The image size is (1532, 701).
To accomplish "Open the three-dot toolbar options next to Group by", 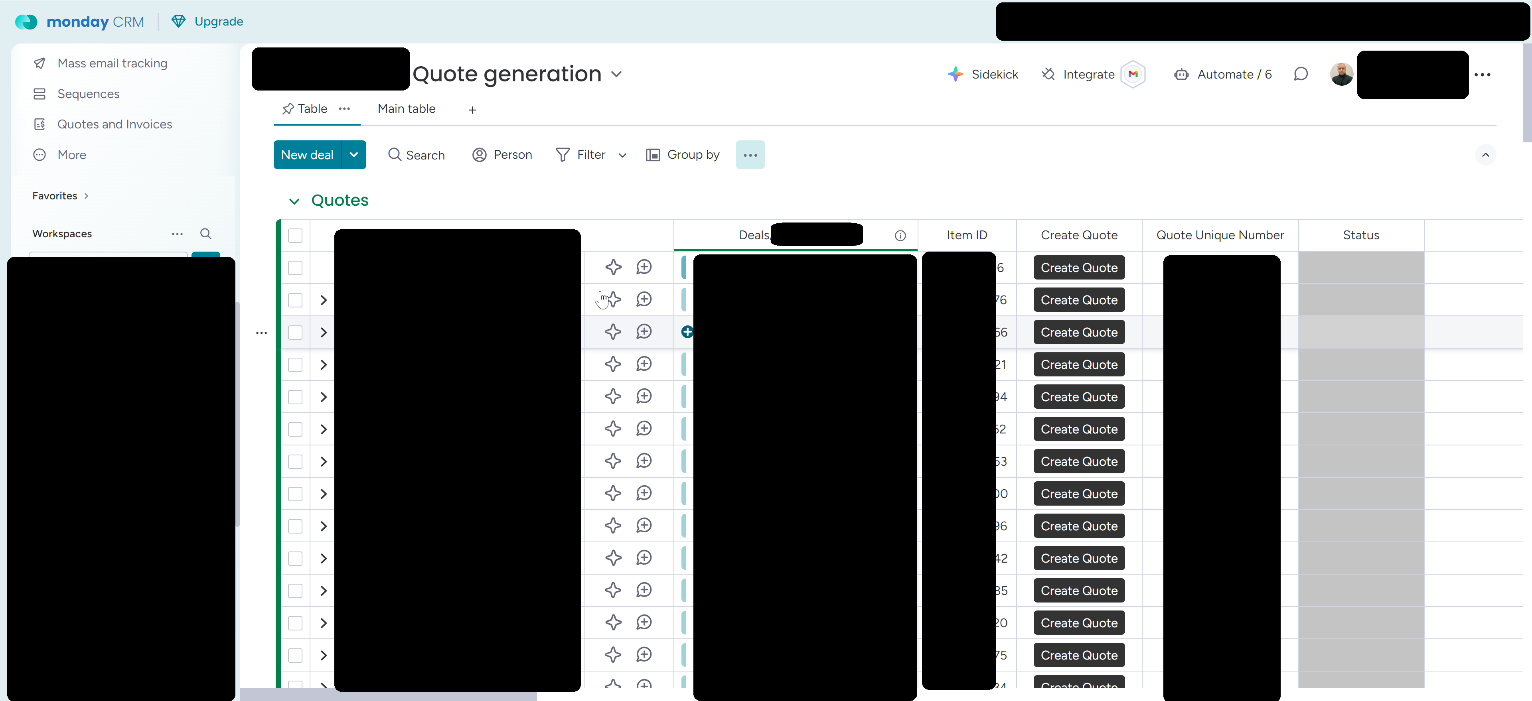I will pyautogui.click(x=750, y=155).
